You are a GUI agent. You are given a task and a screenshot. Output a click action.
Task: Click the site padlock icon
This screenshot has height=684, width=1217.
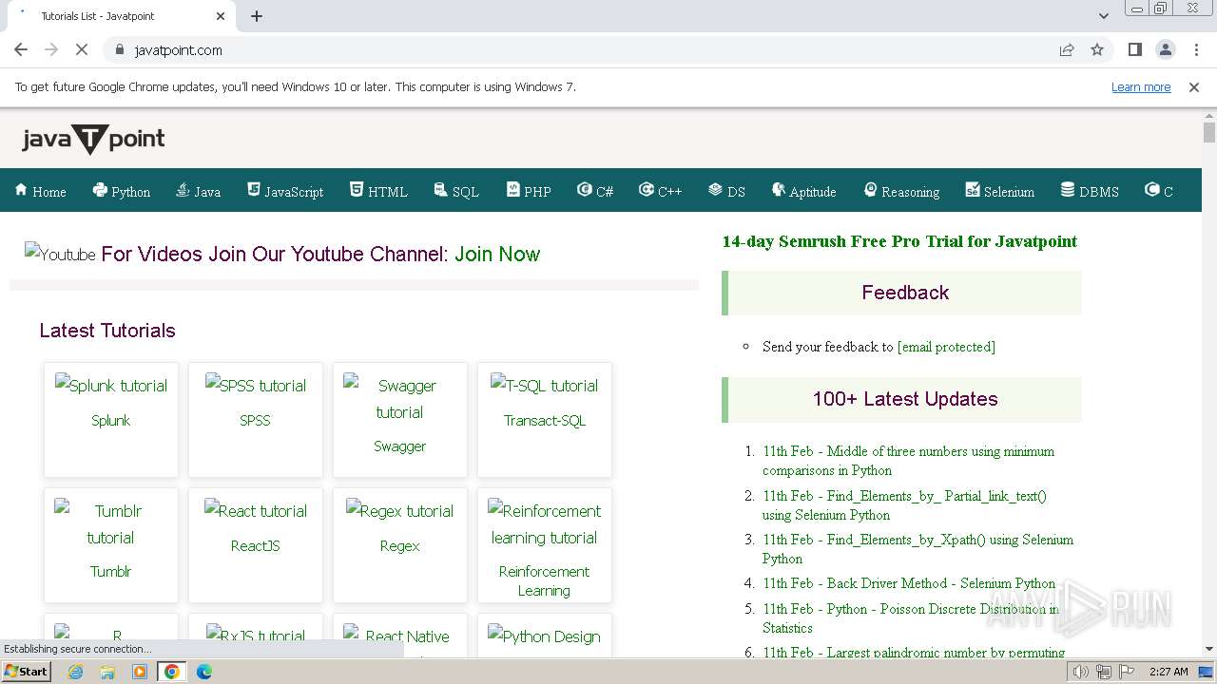tap(119, 50)
